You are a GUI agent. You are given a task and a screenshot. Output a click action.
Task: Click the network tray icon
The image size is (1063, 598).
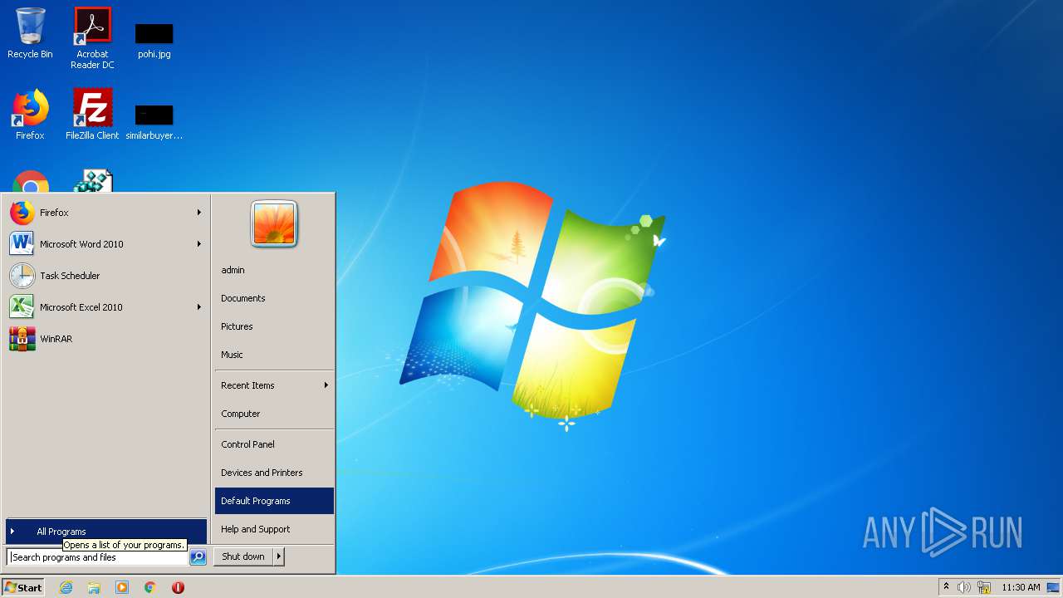[984, 587]
